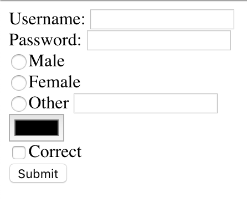Viewport: 247px width, 209px height.
Task: Click the field right of Password:
Action: point(159,40)
